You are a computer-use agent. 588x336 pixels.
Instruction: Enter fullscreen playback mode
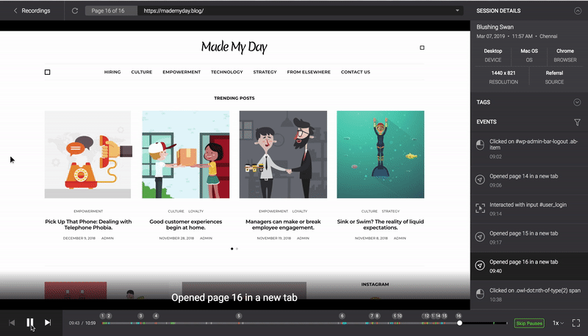[x=576, y=323]
